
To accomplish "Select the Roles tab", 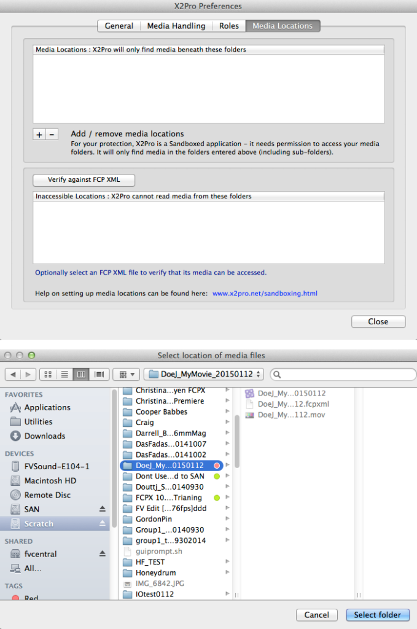I will (228, 26).
